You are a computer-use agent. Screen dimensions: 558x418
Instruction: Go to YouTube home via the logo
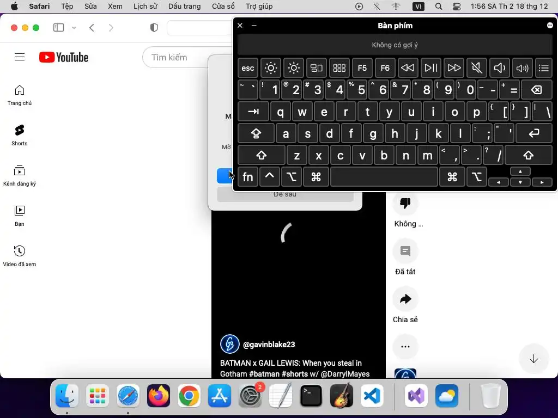(x=64, y=57)
